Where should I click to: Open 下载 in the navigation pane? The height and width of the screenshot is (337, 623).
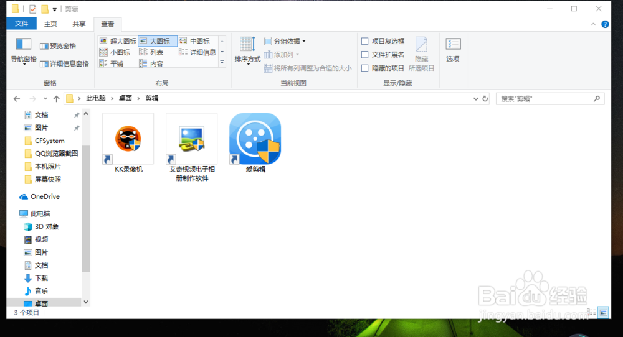point(41,279)
